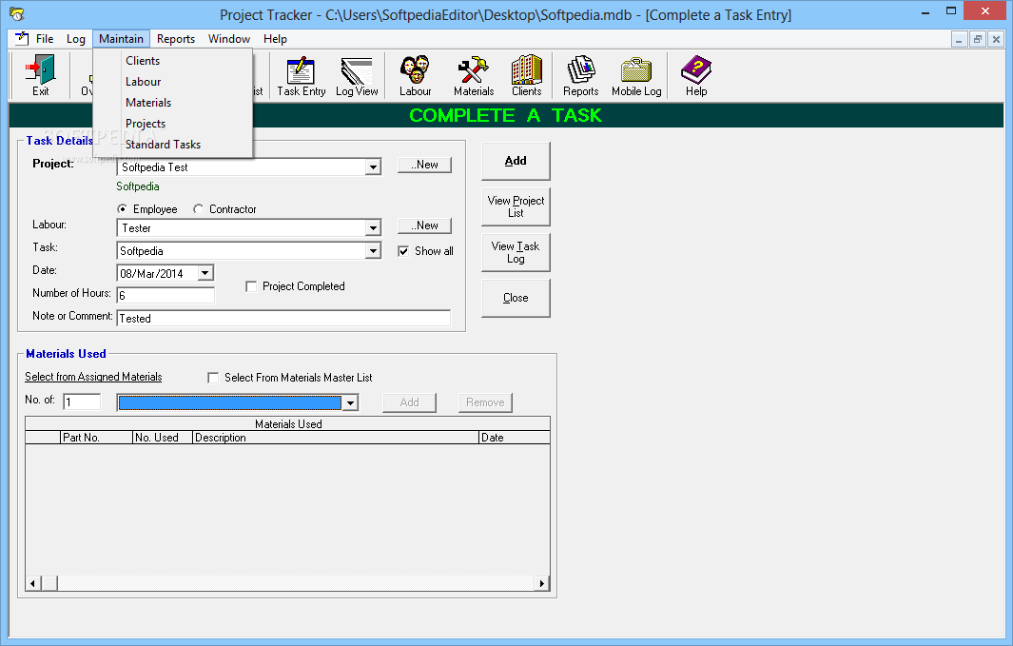Click the green Softpedia client text
The height and width of the screenshot is (646, 1013).
[138, 186]
